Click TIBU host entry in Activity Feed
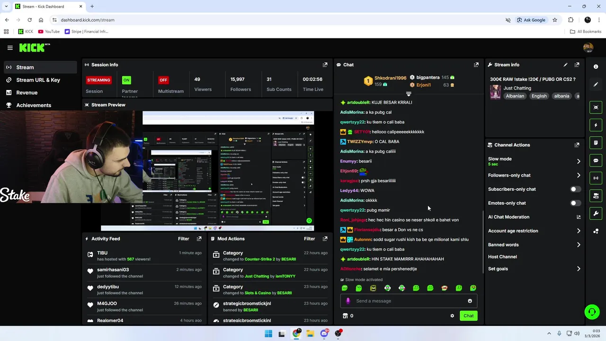This screenshot has height=341, width=606. (x=144, y=256)
